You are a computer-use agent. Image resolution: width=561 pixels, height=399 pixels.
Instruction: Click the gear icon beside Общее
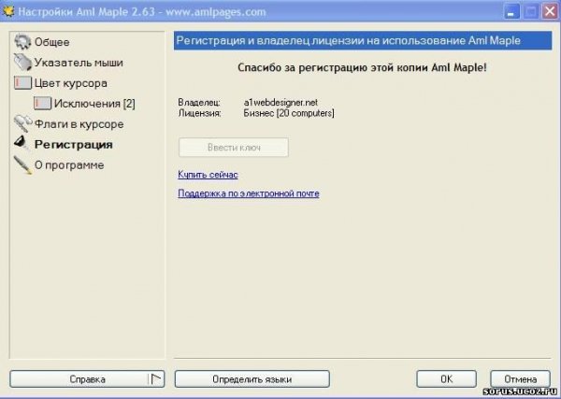click(22, 41)
